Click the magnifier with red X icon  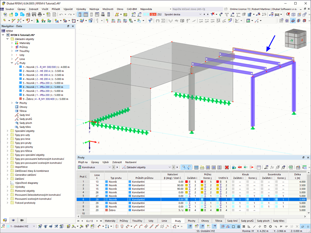pyautogui.click(x=288, y=14)
